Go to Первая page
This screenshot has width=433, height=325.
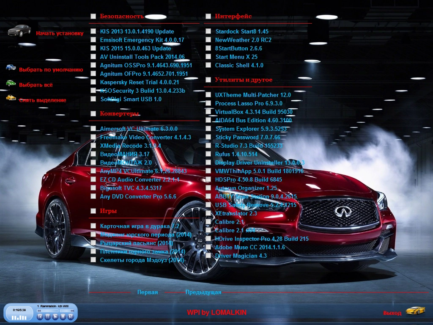click(148, 292)
